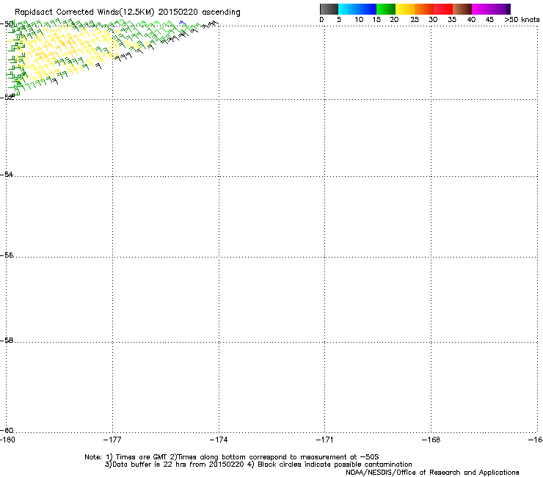The image size is (543, 477).
Task: Click the -168 longitude axis label
Action: point(431,440)
